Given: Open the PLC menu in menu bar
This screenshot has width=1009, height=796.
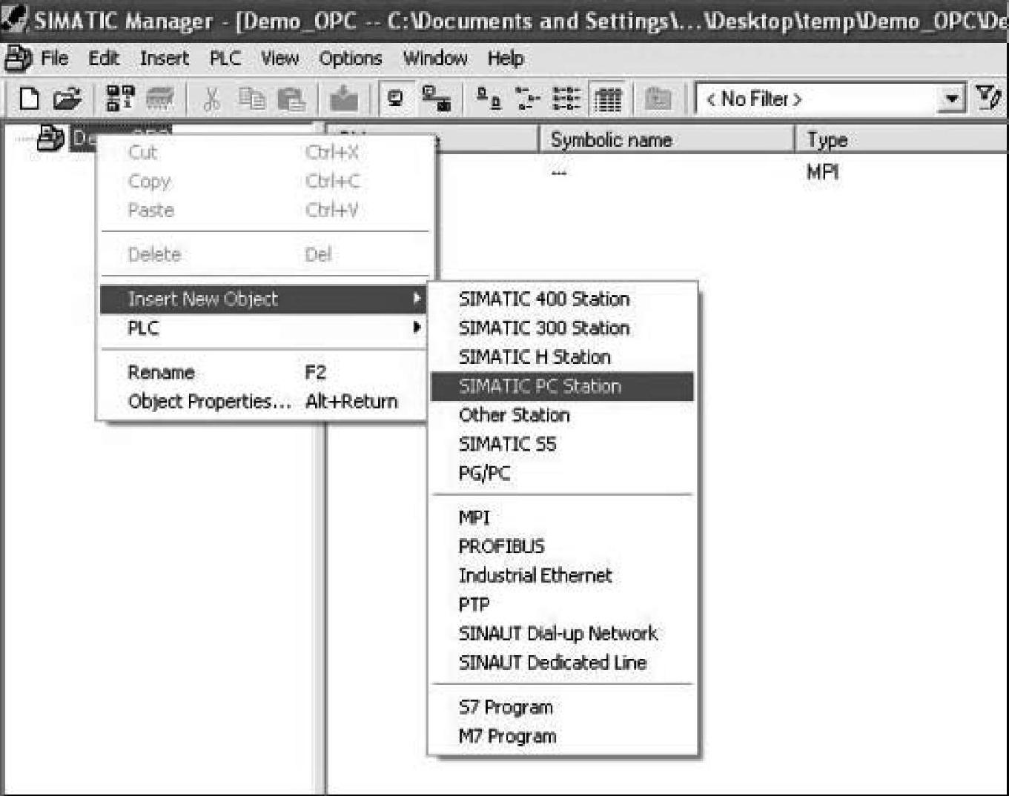Looking at the screenshot, I should coord(225,58).
